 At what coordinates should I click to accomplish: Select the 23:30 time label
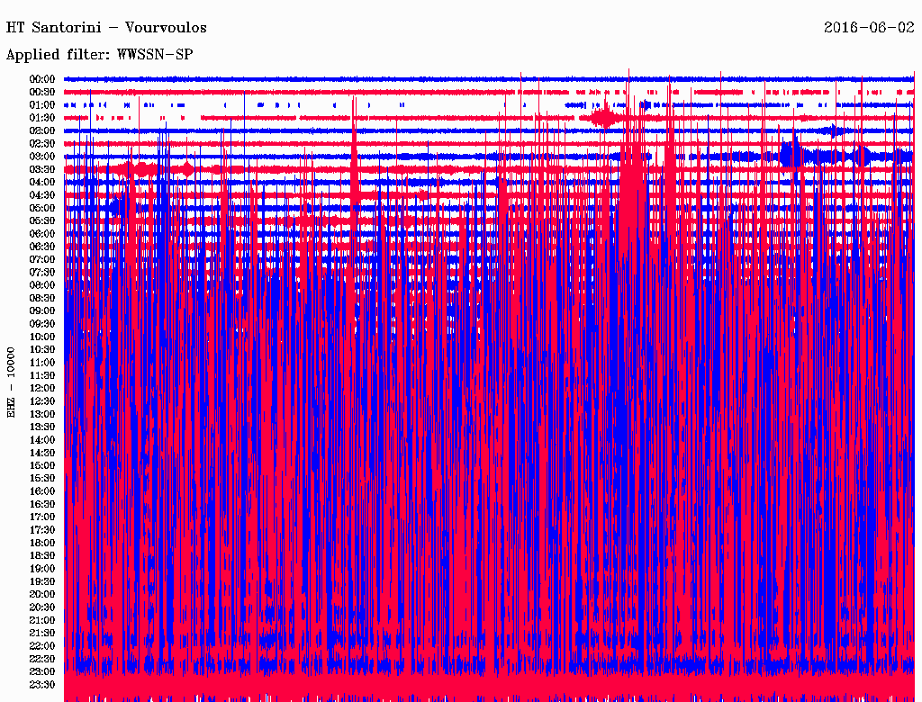click(42, 684)
